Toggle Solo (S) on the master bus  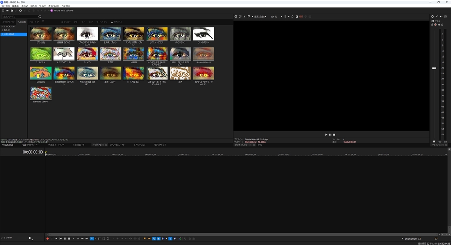click(442, 25)
